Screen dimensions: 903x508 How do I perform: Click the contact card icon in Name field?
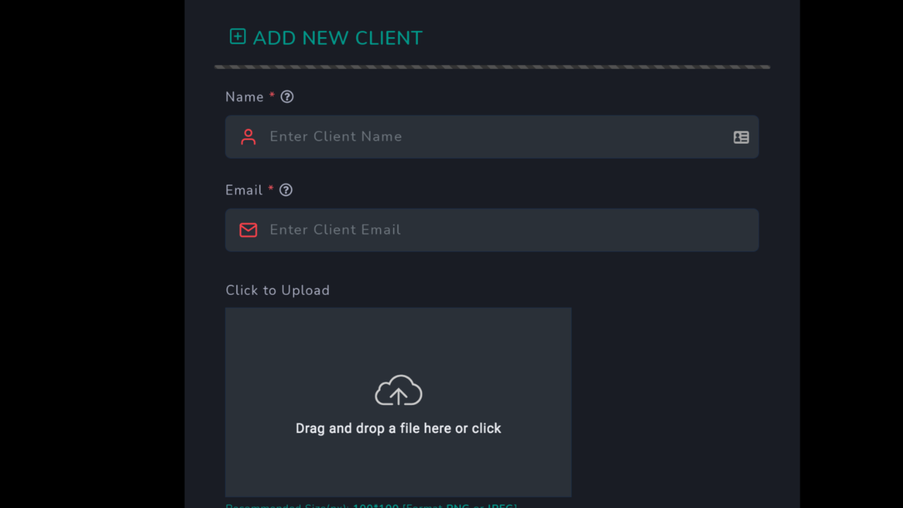click(x=741, y=138)
